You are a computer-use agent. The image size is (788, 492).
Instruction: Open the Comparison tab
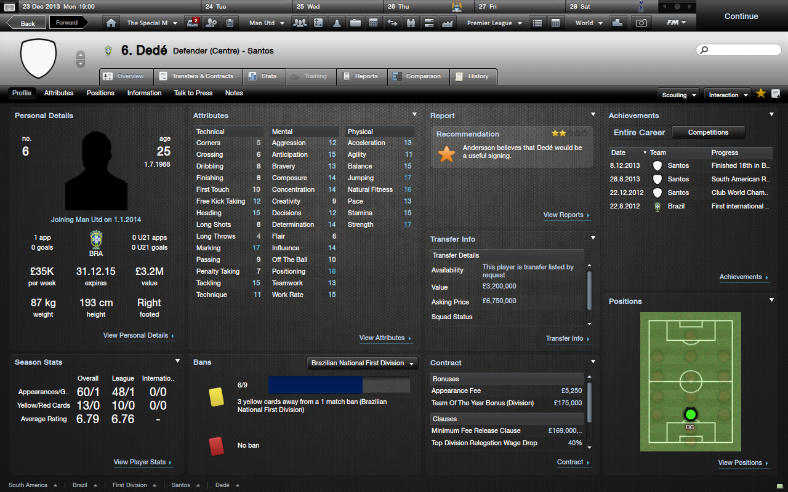[418, 76]
